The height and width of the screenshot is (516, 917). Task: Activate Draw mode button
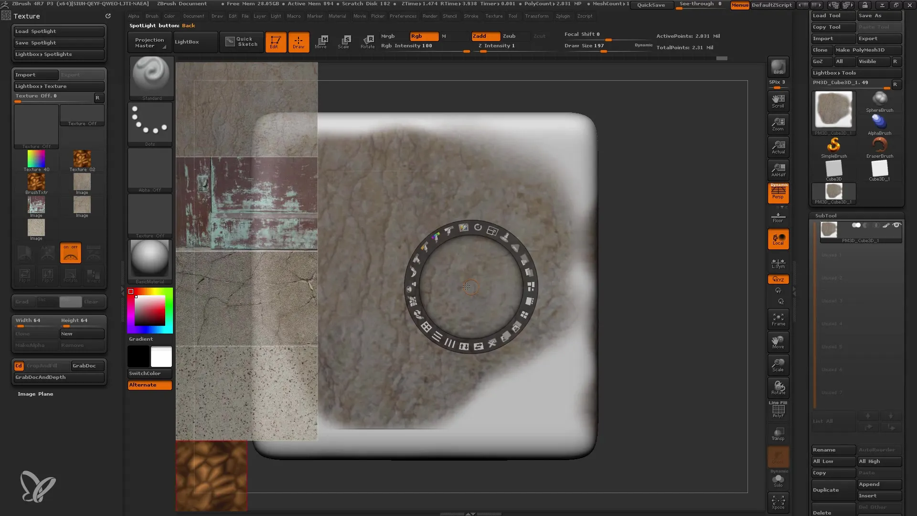299,42
